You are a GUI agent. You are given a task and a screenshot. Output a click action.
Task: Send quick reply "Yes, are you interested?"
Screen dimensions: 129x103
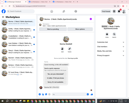(x=55, y=74)
